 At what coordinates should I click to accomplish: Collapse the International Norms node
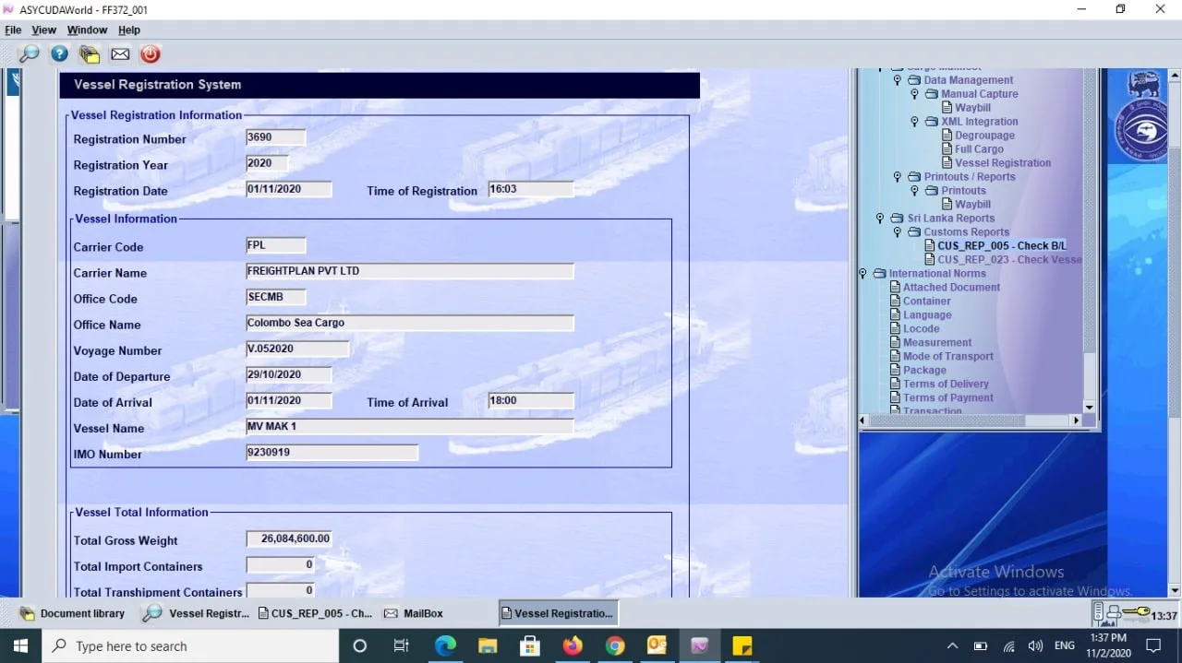862,274
